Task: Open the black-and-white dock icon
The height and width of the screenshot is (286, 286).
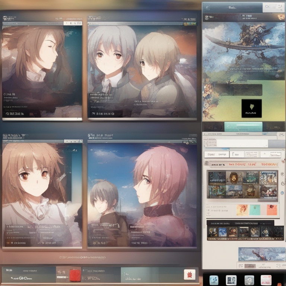Action: [x=231, y=280]
